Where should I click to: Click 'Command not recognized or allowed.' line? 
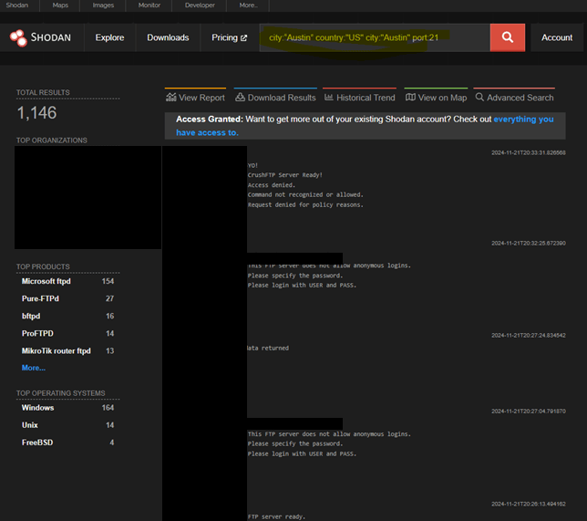[x=305, y=195]
